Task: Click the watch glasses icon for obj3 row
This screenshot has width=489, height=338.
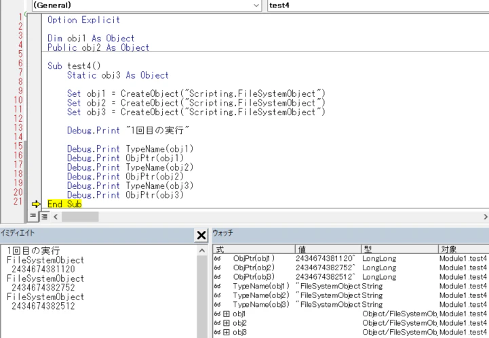Action: coord(217,333)
